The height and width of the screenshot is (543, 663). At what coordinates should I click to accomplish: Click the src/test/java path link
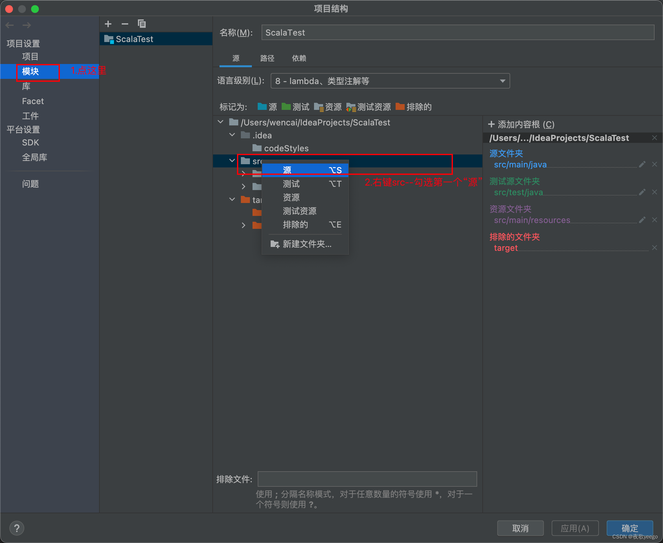click(518, 192)
